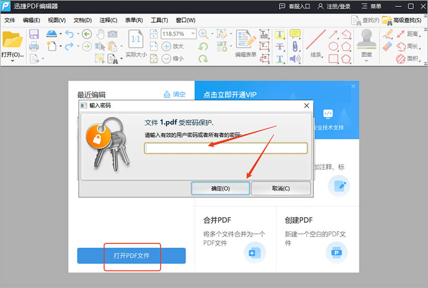Screen dimensions: 428x288
Task: Click the redo arrow icon
Action: (69, 46)
